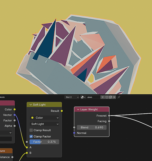Viewport: 152px width, 161px height.
Task: Click the Color output socket on left node
Action: tap(14, 109)
